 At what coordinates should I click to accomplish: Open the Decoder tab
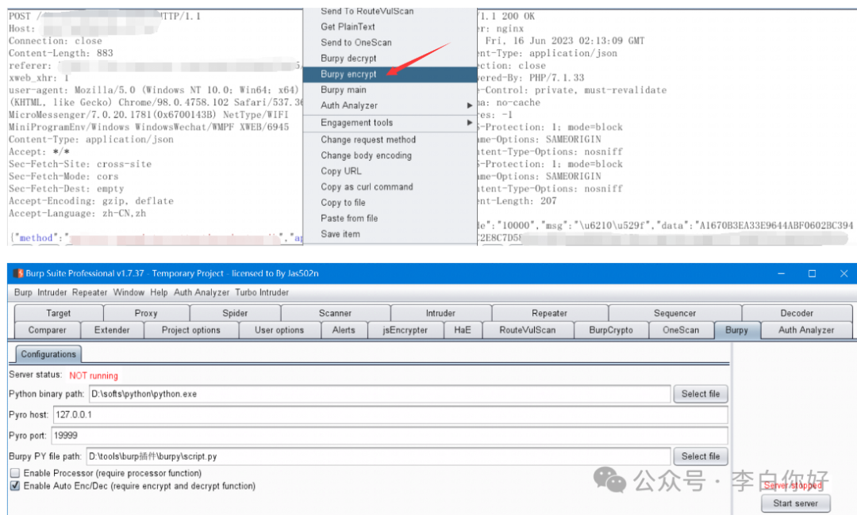(x=797, y=313)
